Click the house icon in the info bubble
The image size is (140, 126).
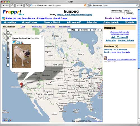tap(14, 43)
